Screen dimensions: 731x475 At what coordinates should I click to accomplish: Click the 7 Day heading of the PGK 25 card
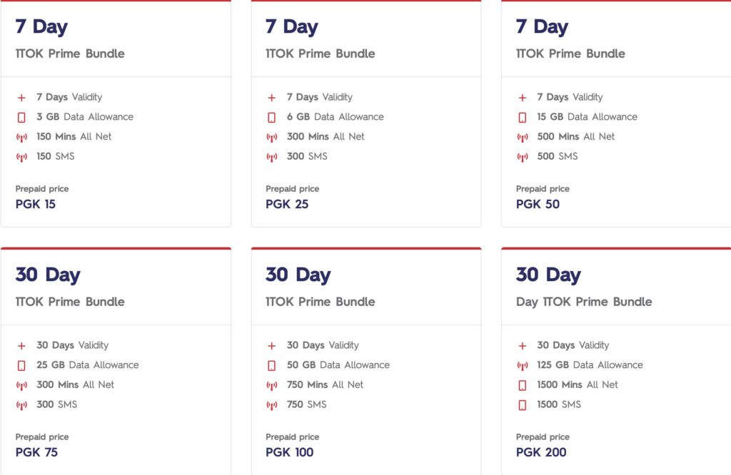[291, 26]
